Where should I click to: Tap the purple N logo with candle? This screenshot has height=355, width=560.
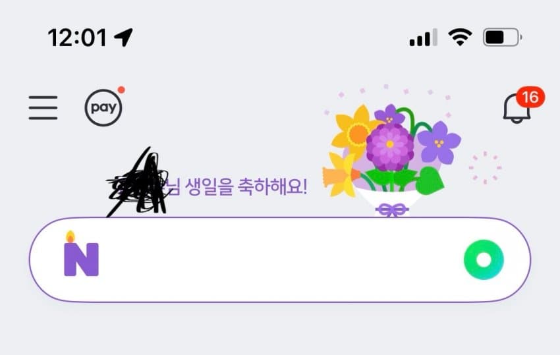pyautogui.click(x=81, y=254)
